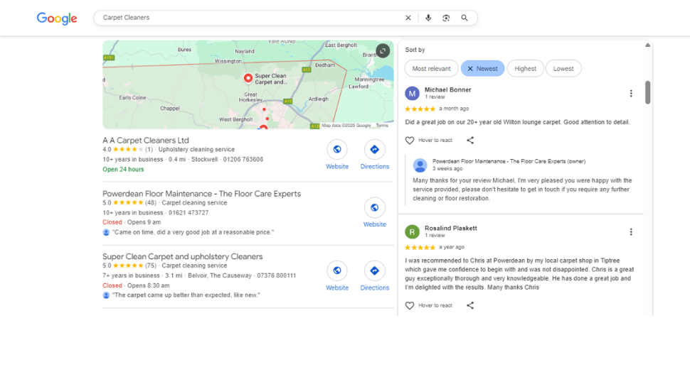Select A A Carpet Cleaners Ltd listing
Viewport: 690px width, 367px height.
146,141
